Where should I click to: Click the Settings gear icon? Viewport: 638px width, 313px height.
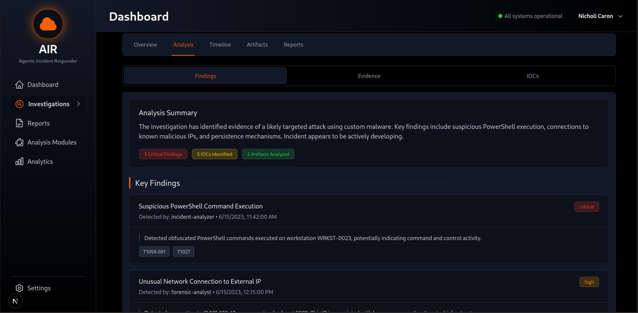click(19, 288)
